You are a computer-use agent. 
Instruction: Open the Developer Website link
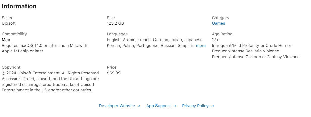[x=117, y=106]
